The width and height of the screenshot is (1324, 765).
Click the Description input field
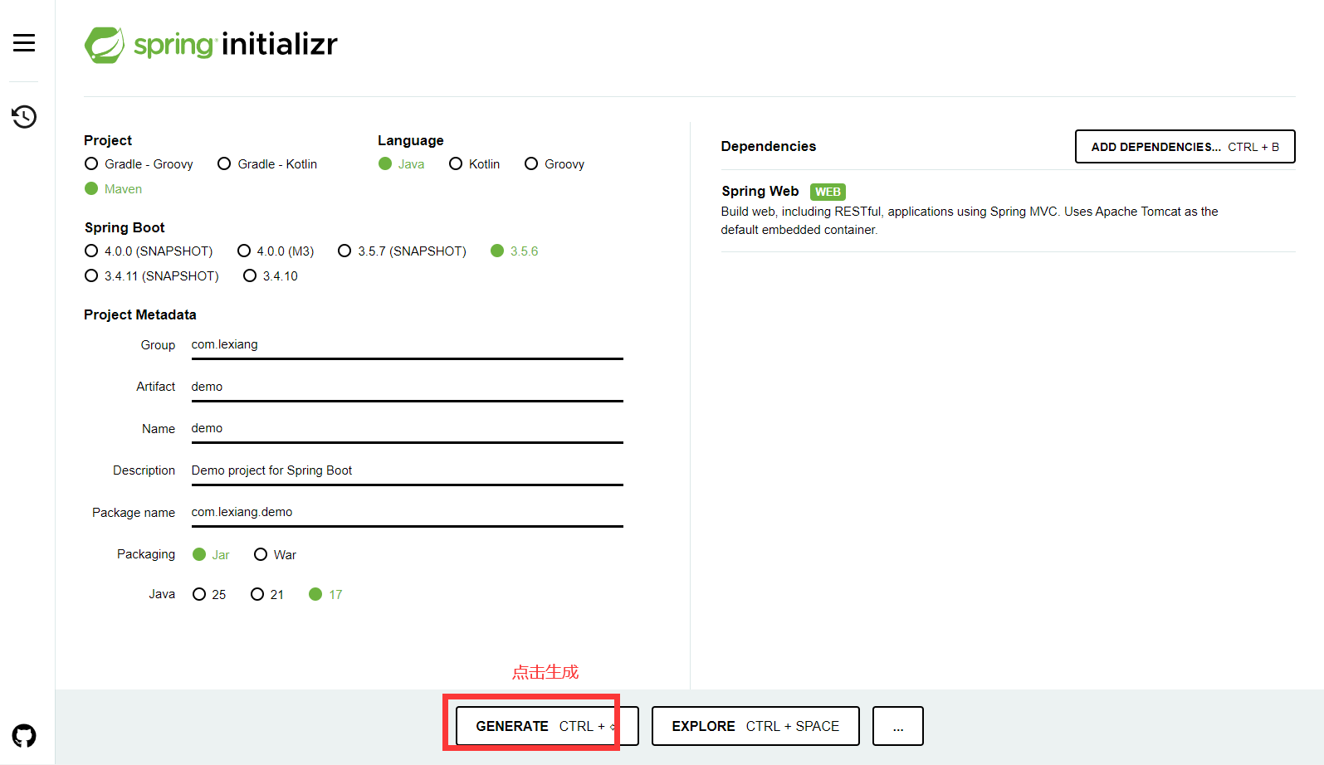pyautogui.click(x=408, y=471)
